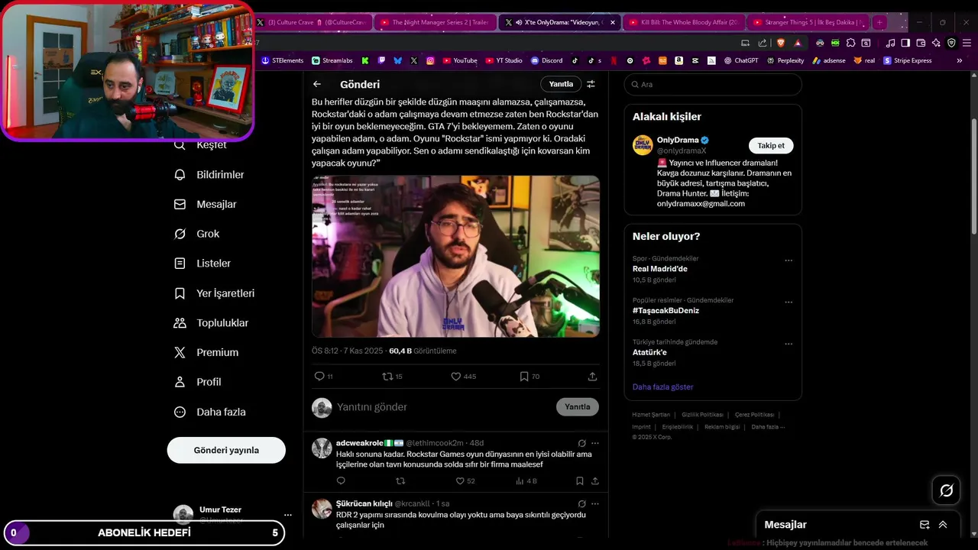Open adcweakrole's profile avatar
Screen dimensions: 978x550
322,448
